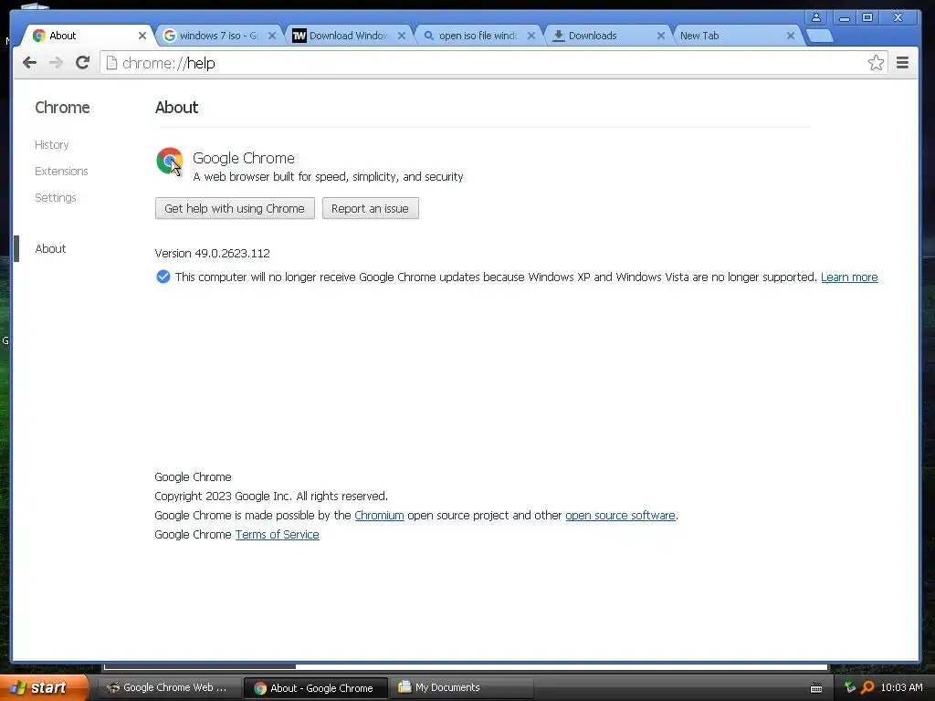The image size is (935, 701).
Task: Close the open iso file tab
Action: click(x=531, y=36)
